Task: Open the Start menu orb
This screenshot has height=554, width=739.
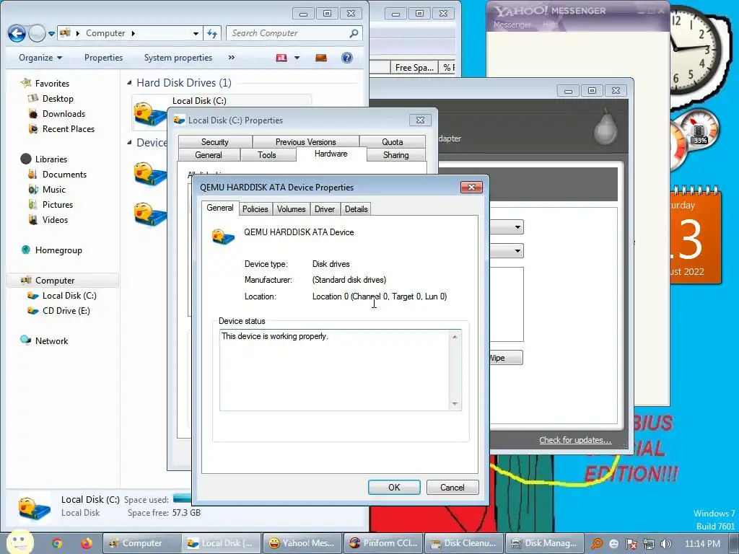Action: (19, 542)
